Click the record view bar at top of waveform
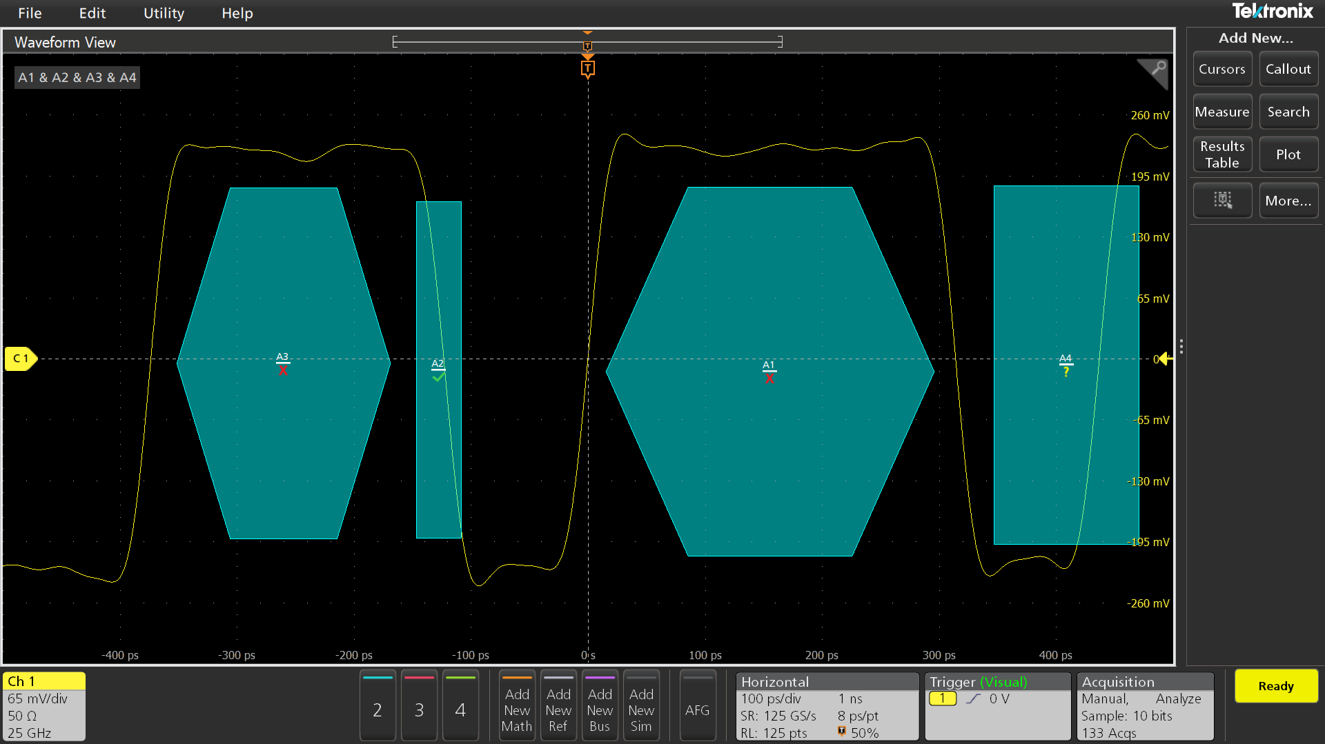The image size is (1325, 744). [587, 41]
